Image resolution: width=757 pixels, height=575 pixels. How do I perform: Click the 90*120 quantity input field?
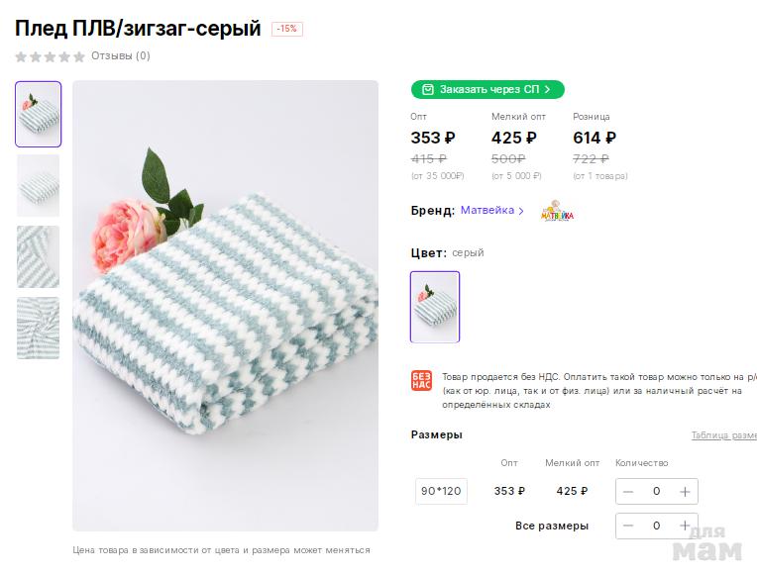(x=656, y=491)
